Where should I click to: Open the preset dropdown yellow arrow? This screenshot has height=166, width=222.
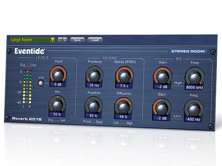coord(53,40)
